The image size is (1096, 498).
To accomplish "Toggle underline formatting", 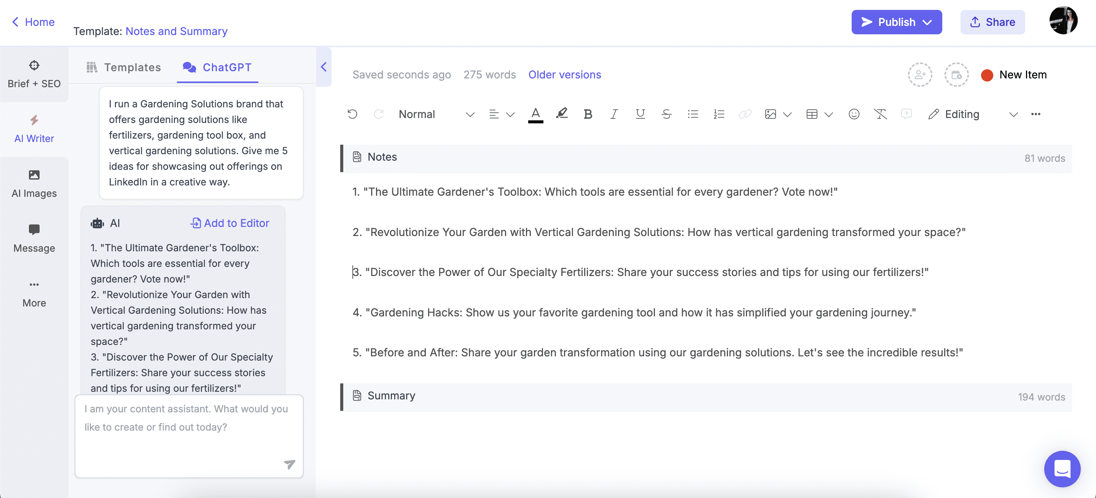I will click(x=640, y=114).
